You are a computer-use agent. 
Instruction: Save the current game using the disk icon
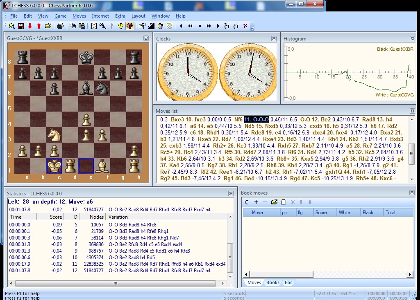(x=20, y=26)
